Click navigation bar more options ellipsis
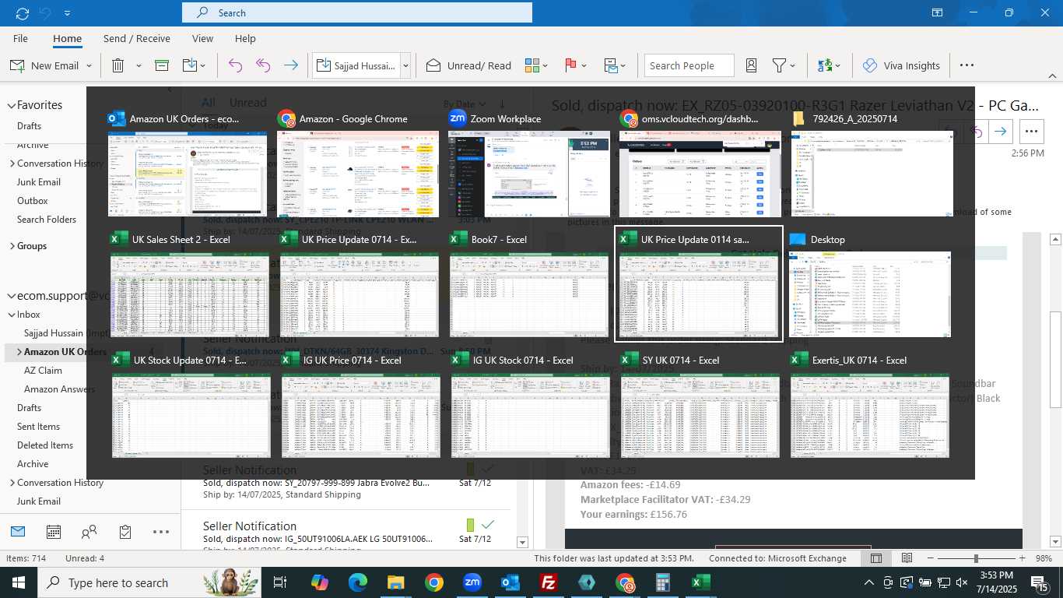 tap(161, 532)
